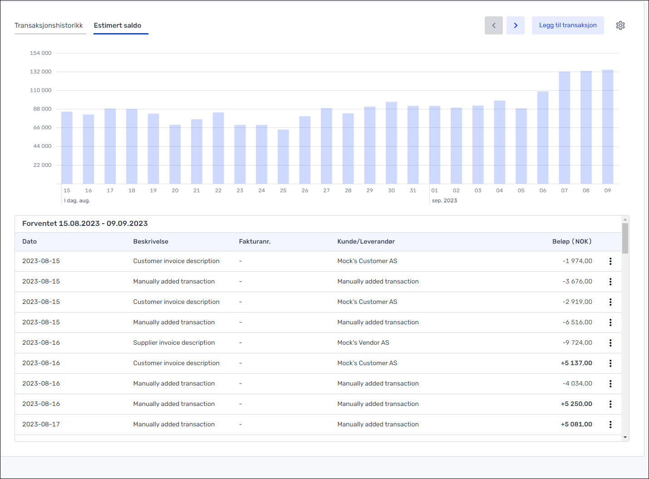Viewport: 649px width, 479px height.
Task: Click the -4 034,00 amount
Action: (577, 383)
